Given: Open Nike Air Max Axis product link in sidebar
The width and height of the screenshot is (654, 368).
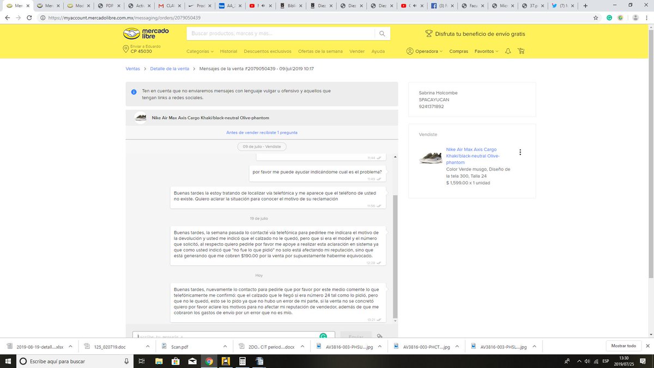Looking at the screenshot, I should pos(472,156).
